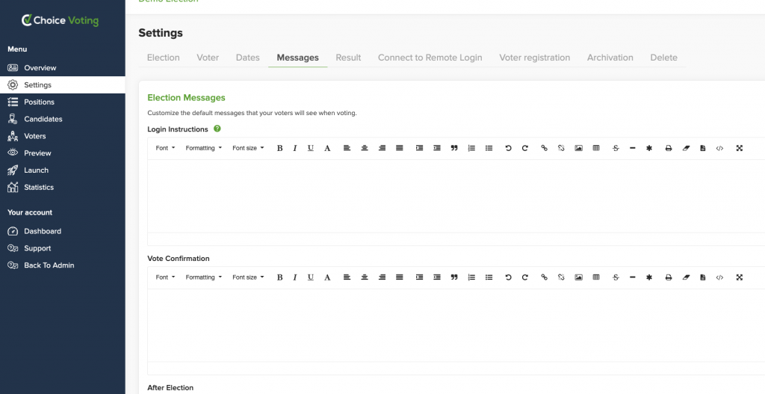Go to Dashboard under Your account
The width and height of the screenshot is (765, 394).
pos(63,232)
